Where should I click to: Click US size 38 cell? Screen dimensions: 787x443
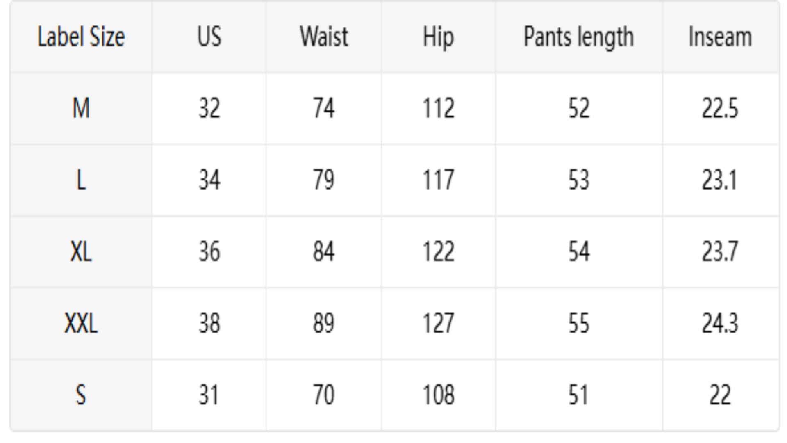[x=209, y=324]
